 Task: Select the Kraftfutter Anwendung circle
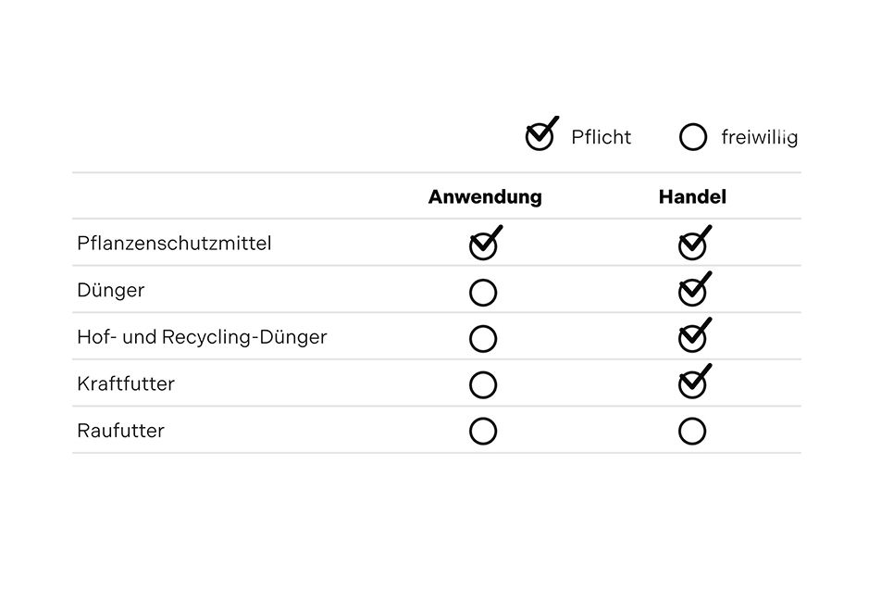tap(483, 384)
